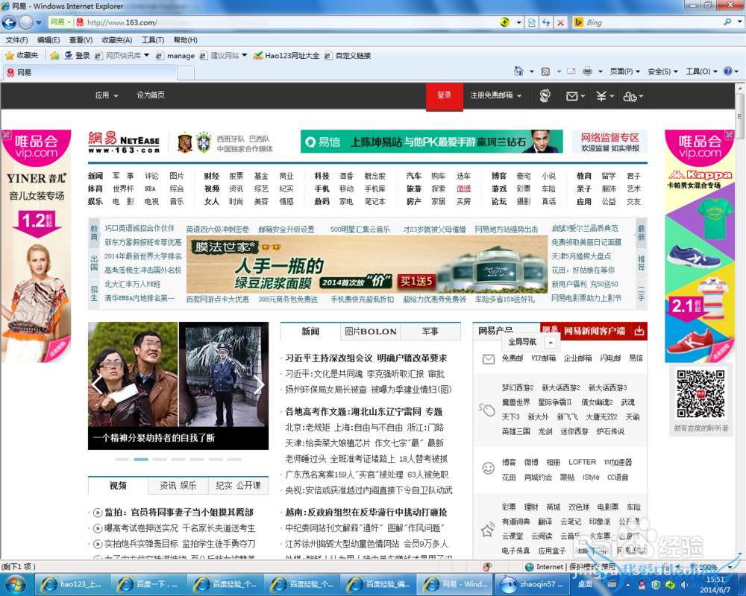Select the 纪实 公开课 video tab

tap(239, 485)
